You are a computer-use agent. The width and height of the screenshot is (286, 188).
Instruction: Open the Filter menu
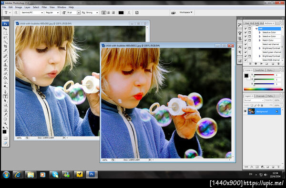(x=44, y=7)
